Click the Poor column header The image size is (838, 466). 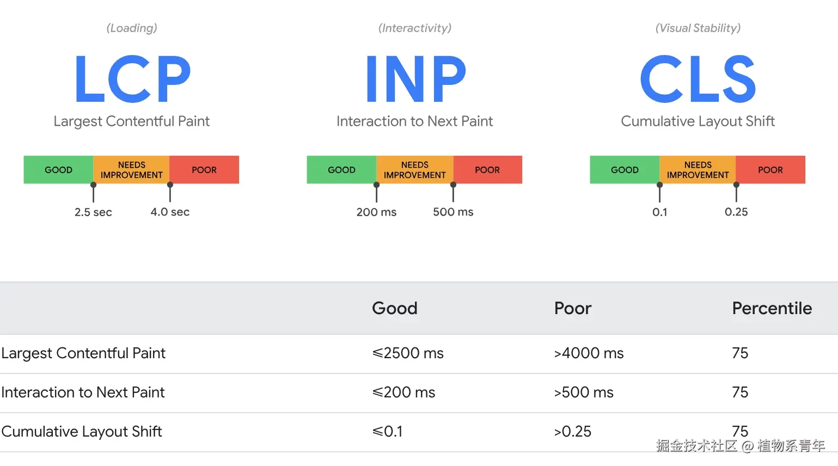tap(572, 308)
